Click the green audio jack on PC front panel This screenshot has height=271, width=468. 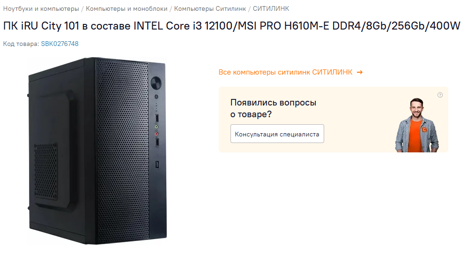coord(157,126)
